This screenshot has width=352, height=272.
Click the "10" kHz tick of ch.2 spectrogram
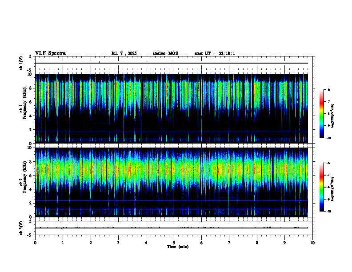30,148
